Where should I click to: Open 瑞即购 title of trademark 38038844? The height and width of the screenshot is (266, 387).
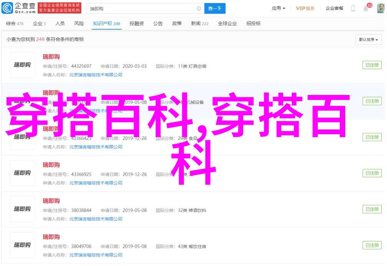[51, 201]
